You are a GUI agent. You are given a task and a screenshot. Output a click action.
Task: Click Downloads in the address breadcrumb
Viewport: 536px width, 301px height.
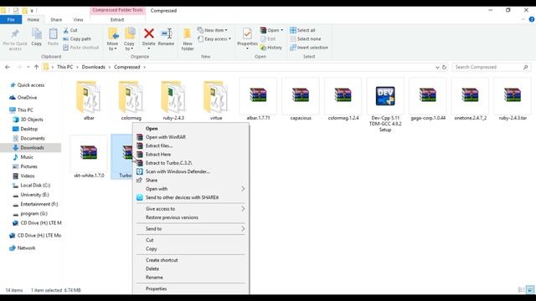click(93, 67)
